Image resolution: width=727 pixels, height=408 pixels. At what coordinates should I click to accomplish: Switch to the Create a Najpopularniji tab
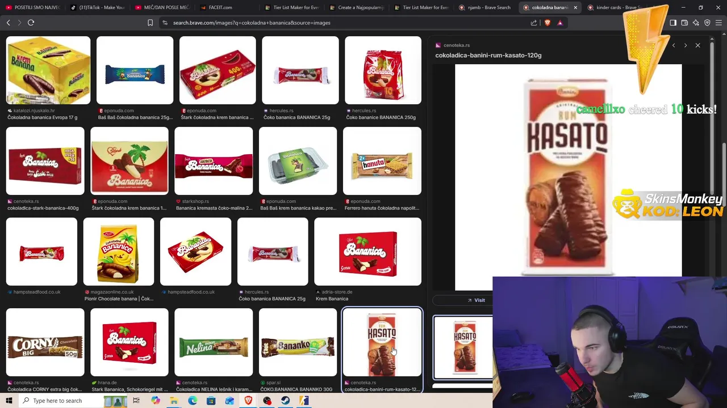(x=356, y=7)
